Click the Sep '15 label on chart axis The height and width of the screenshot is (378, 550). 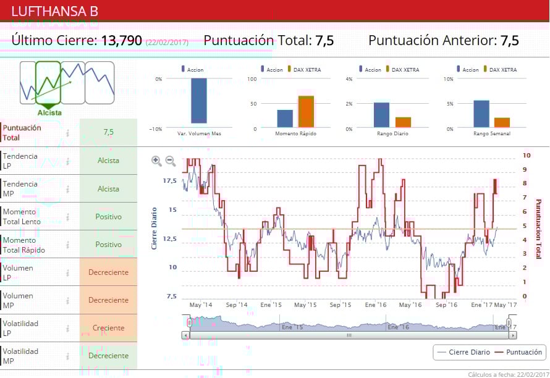(x=341, y=304)
